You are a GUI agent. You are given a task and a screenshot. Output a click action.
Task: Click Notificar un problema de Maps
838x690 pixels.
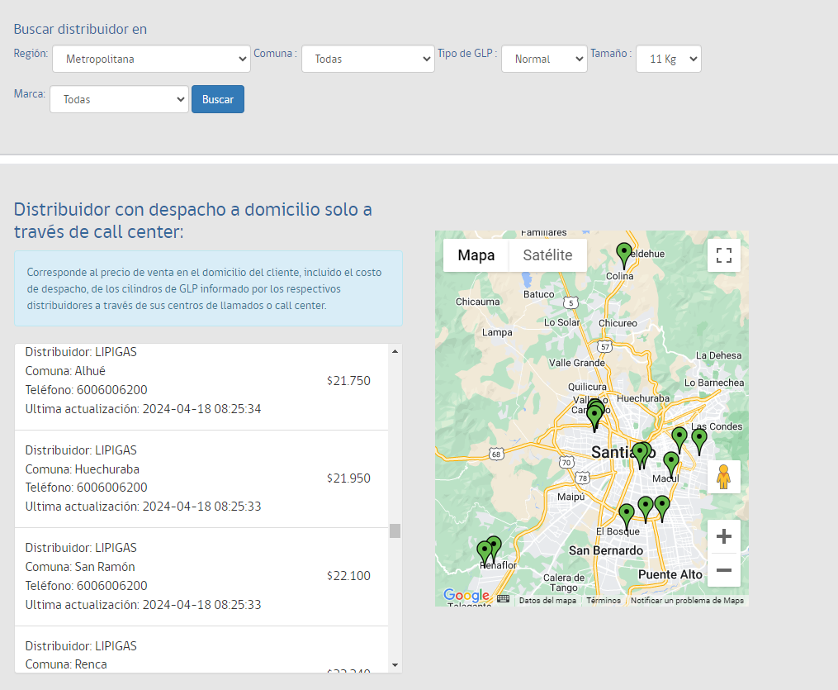(687, 601)
